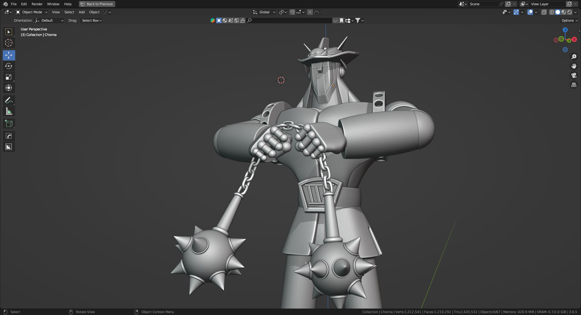This screenshot has width=581, height=315.
Task: Switch to solid viewport shading
Action: (558, 12)
